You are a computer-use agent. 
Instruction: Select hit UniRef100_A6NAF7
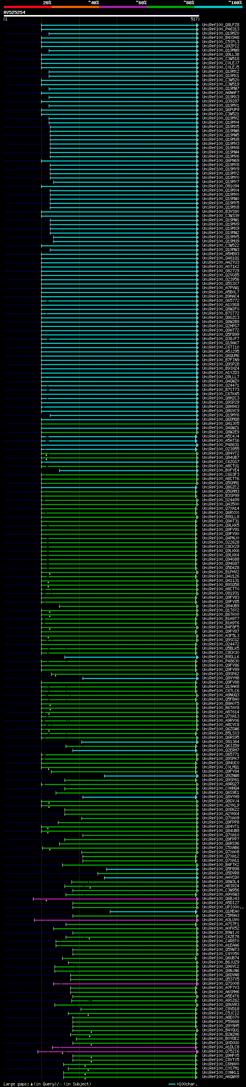(x=221, y=93)
